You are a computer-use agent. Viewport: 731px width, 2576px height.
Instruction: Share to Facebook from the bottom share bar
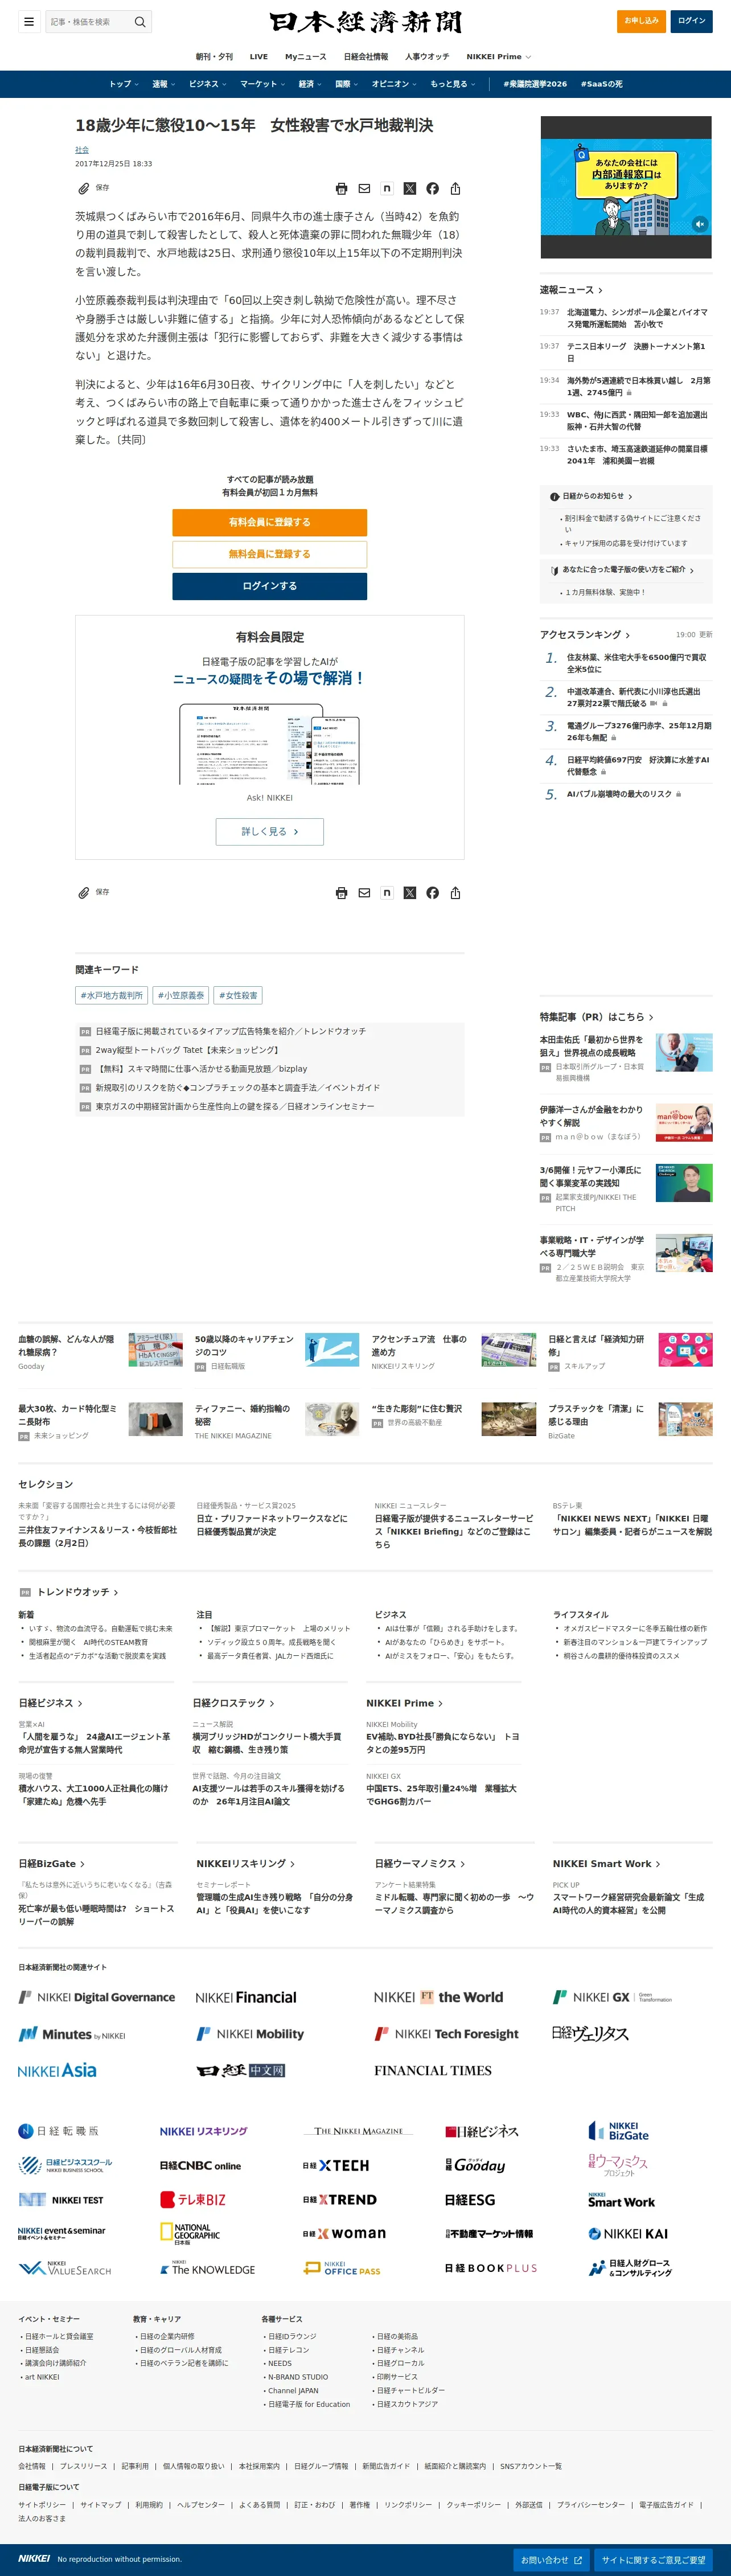pyautogui.click(x=432, y=892)
